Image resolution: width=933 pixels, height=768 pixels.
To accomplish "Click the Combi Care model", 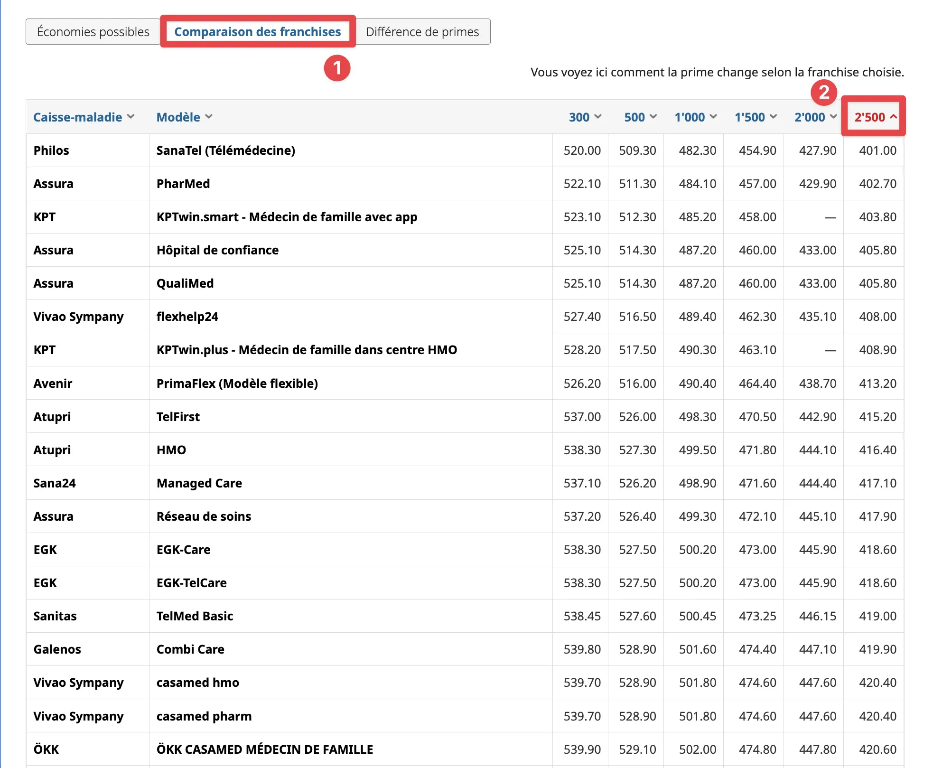I will [x=190, y=649].
